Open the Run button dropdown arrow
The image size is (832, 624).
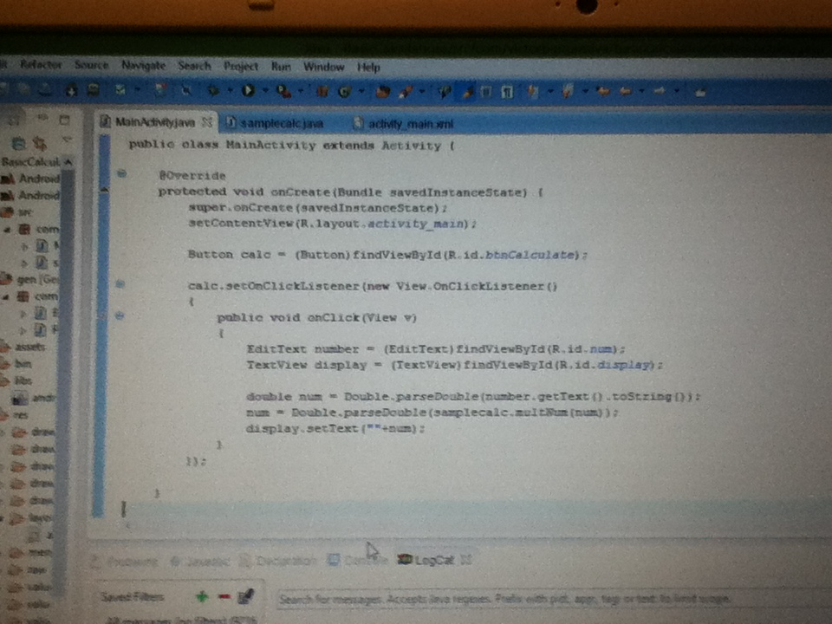click(x=265, y=91)
